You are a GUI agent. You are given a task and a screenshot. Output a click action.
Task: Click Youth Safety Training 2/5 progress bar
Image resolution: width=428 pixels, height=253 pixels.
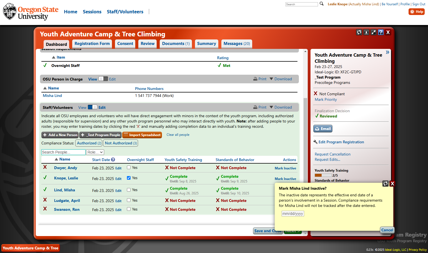(x=323, y=175)
